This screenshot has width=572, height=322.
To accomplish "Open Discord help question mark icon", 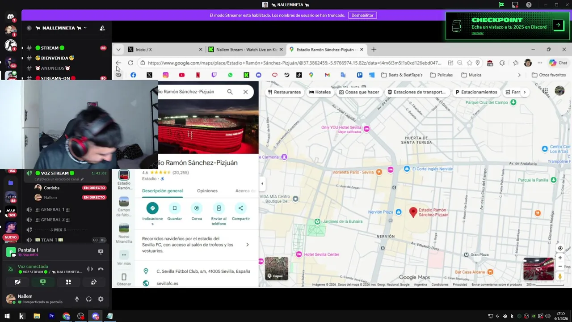I will tap(529, 5).
